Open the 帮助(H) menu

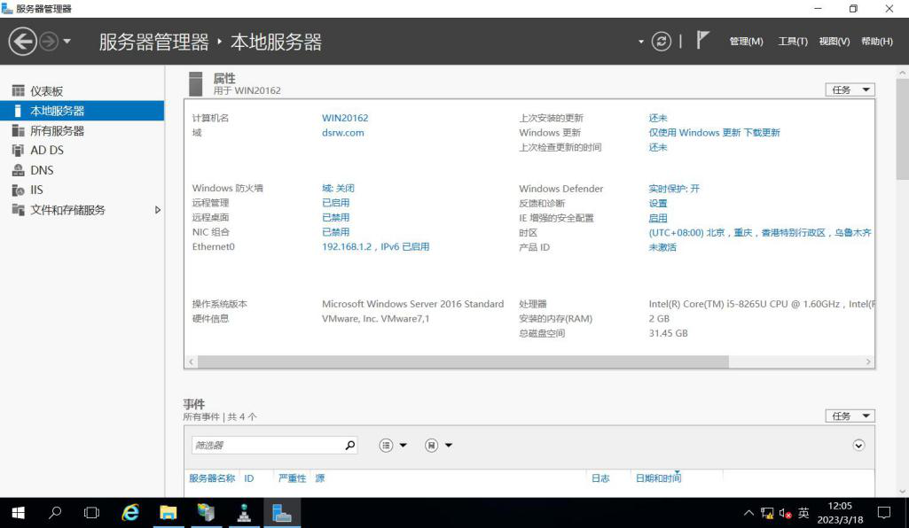coord(876,42)
